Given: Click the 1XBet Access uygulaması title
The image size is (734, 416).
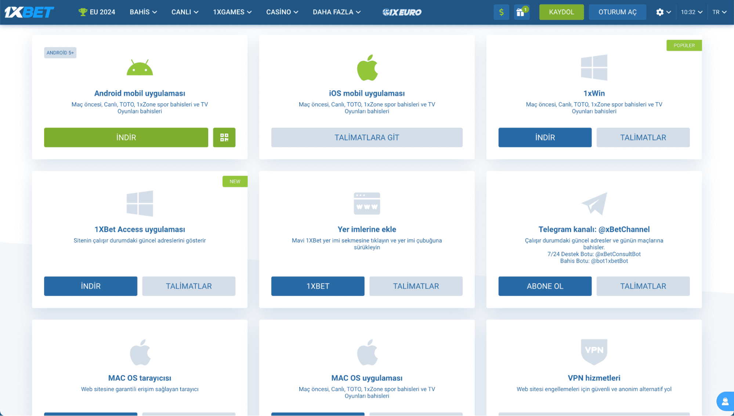Looking at the screenshot, I should (140, 229).
